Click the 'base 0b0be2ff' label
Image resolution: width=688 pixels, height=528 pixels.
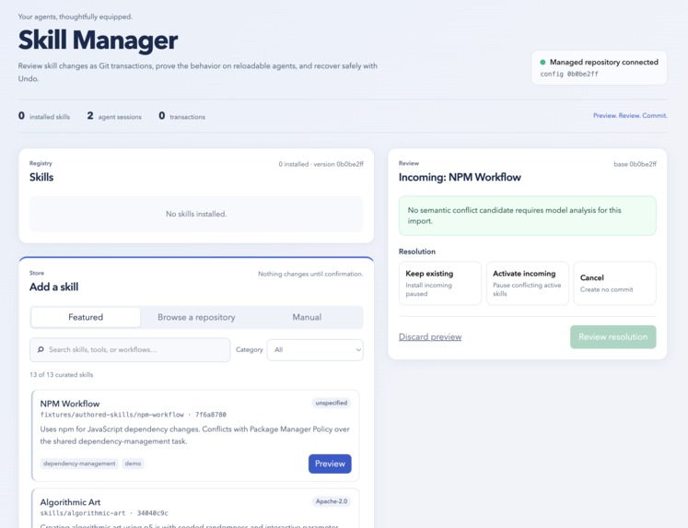click(635, 164)
